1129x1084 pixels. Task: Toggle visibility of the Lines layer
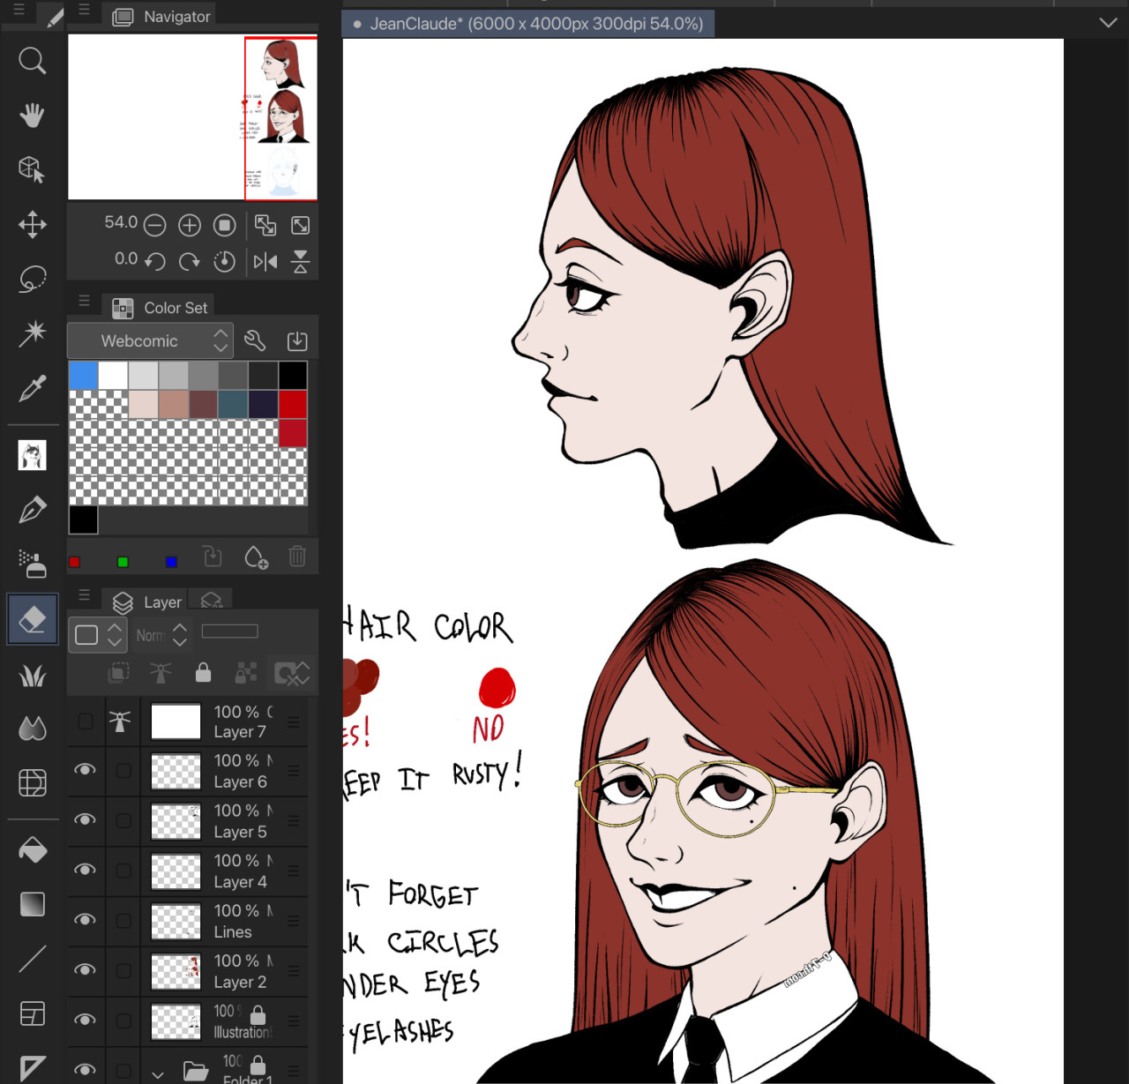86,920
